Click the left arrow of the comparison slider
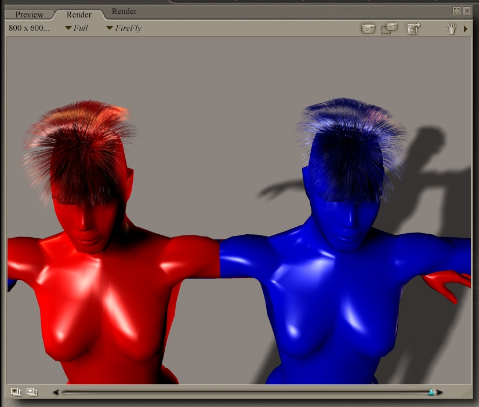 click(56, 393)
